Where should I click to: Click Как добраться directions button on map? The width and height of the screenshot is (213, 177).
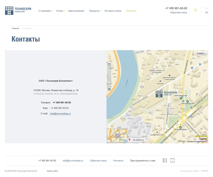pos(136,140)
